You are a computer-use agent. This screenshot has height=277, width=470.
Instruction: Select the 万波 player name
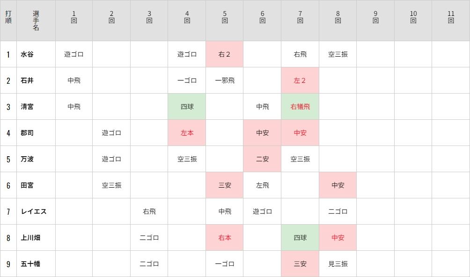pyautogui.click(x=27, y=159)
